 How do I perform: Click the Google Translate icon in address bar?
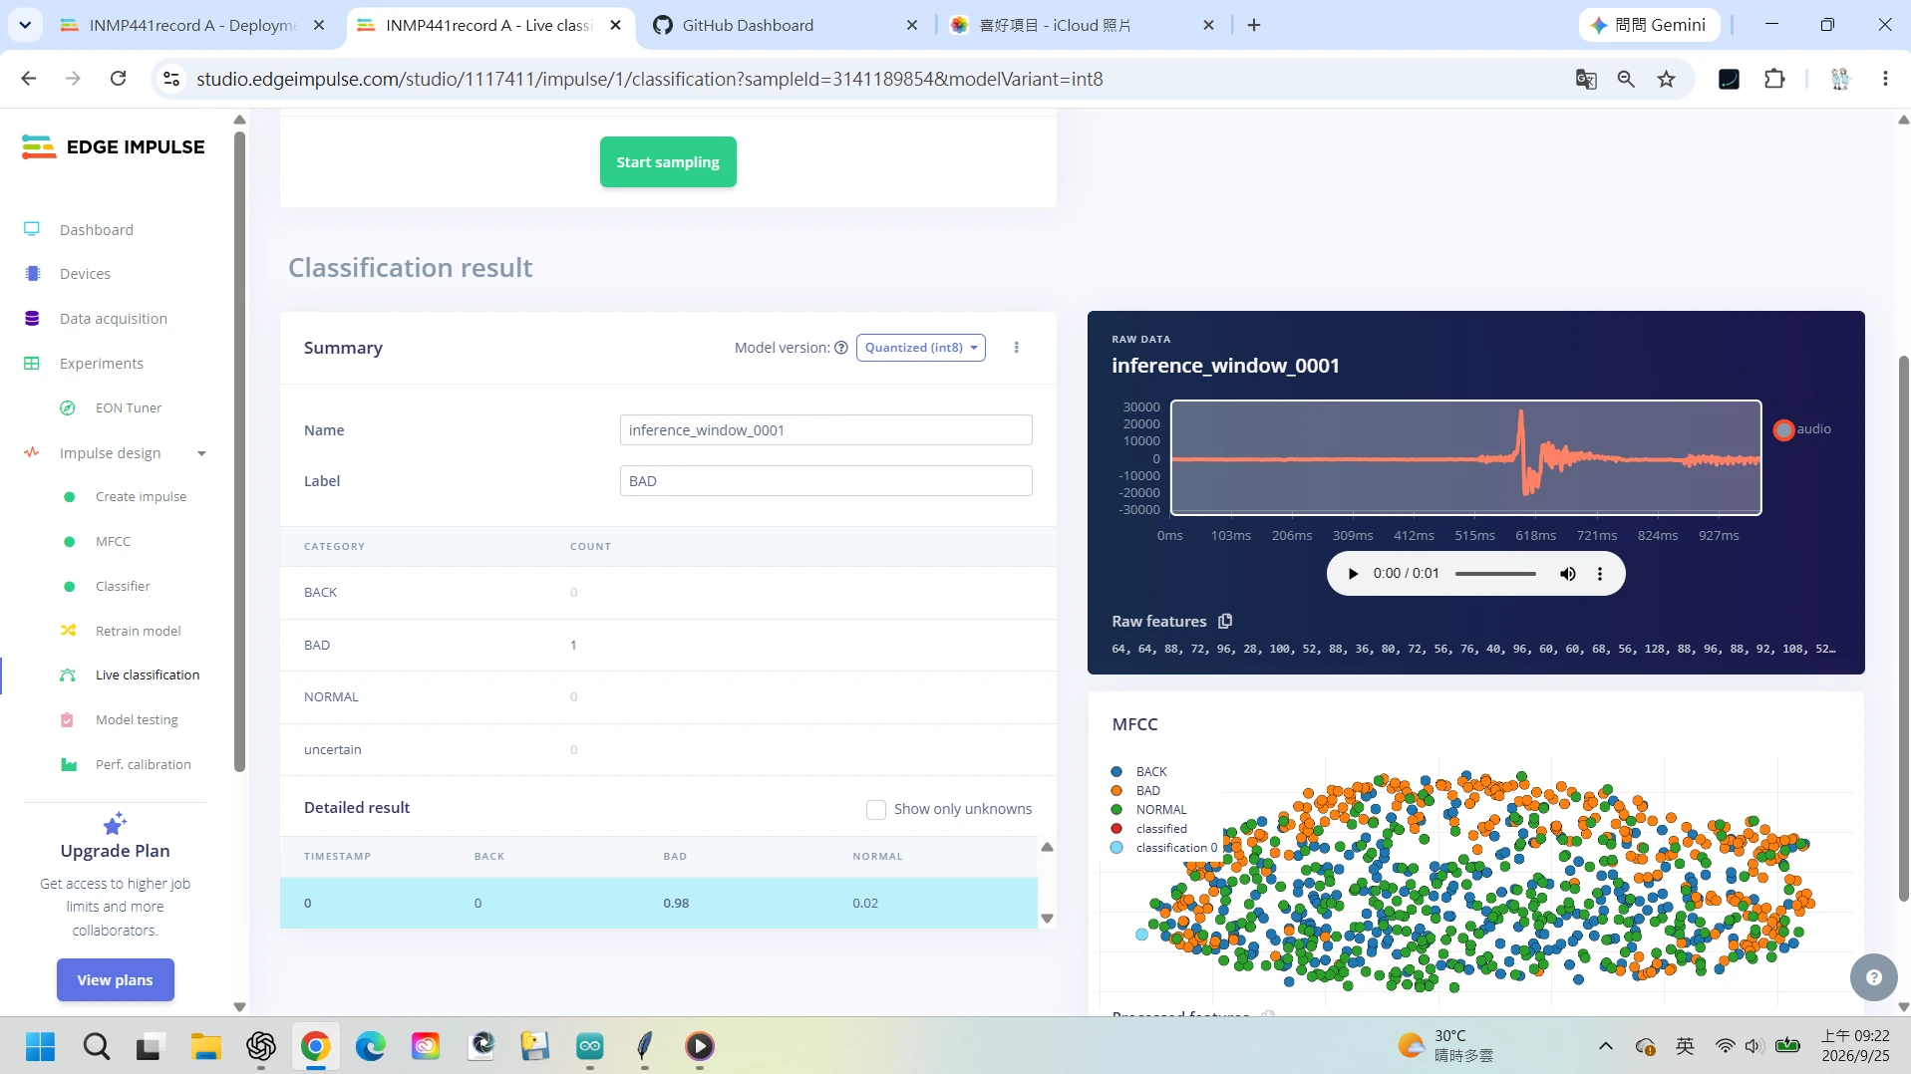click(x=1586, y=79)
